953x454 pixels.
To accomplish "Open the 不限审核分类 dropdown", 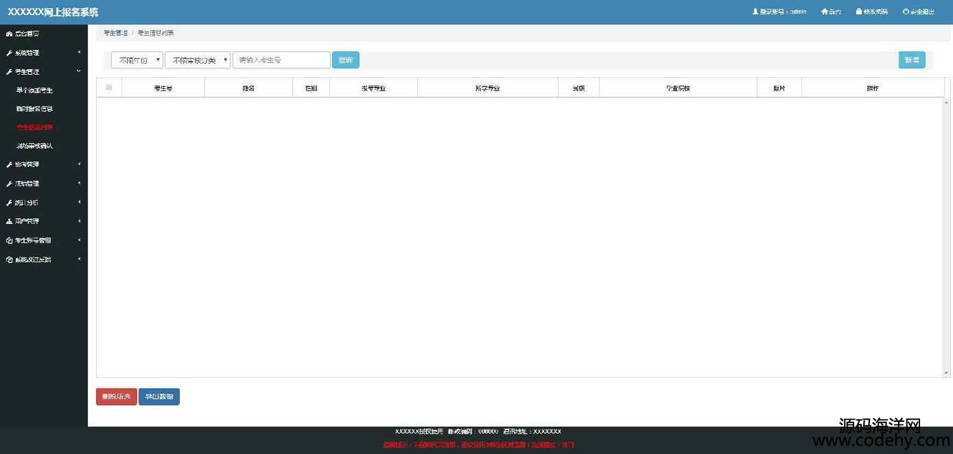I will pyautogui.click(x=198, y=60).
